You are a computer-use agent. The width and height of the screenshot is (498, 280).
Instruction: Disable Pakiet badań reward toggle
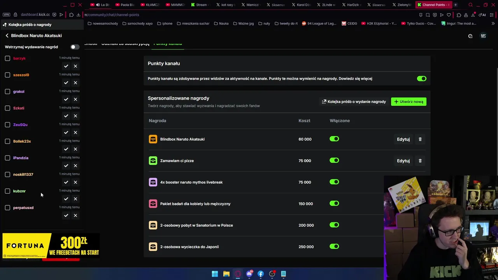334,203
